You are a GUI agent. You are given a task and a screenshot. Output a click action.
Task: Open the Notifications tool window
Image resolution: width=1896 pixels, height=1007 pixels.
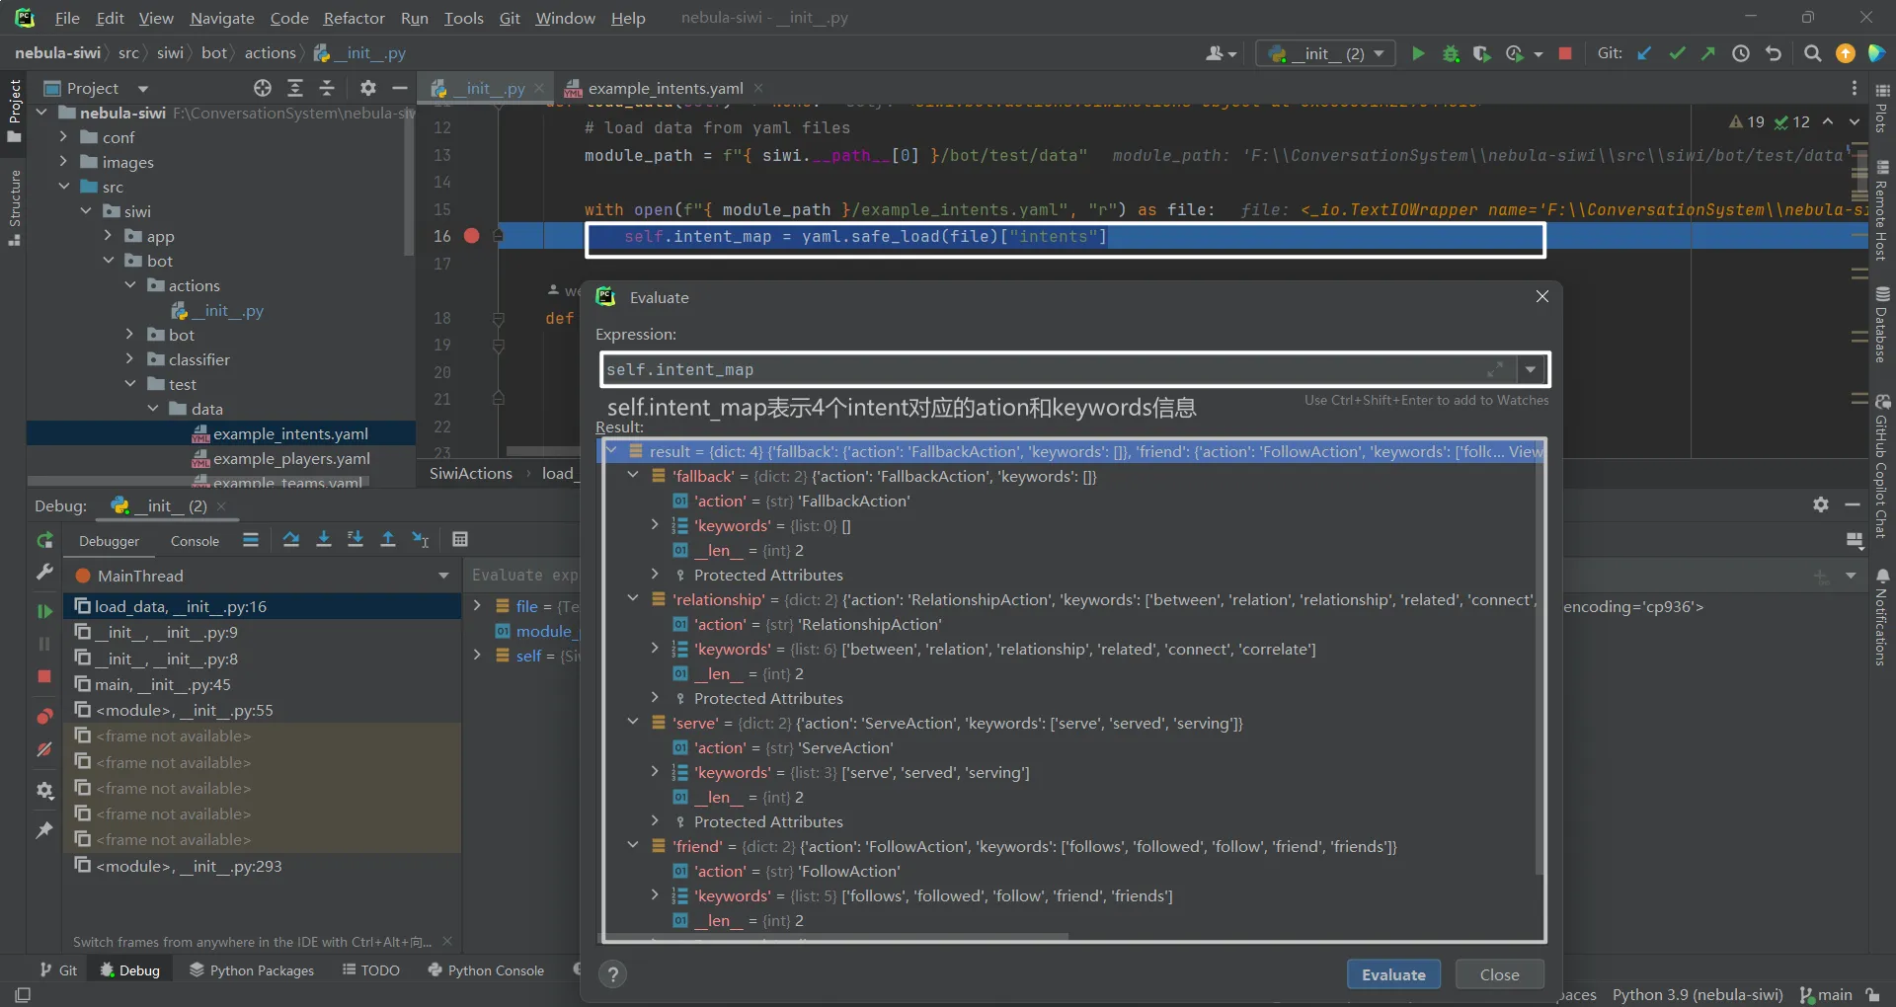click(x=1882, y=618)
